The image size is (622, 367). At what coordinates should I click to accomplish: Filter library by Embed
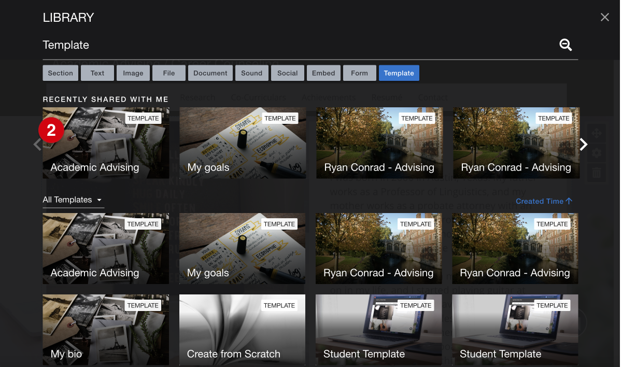click(323, 73)
